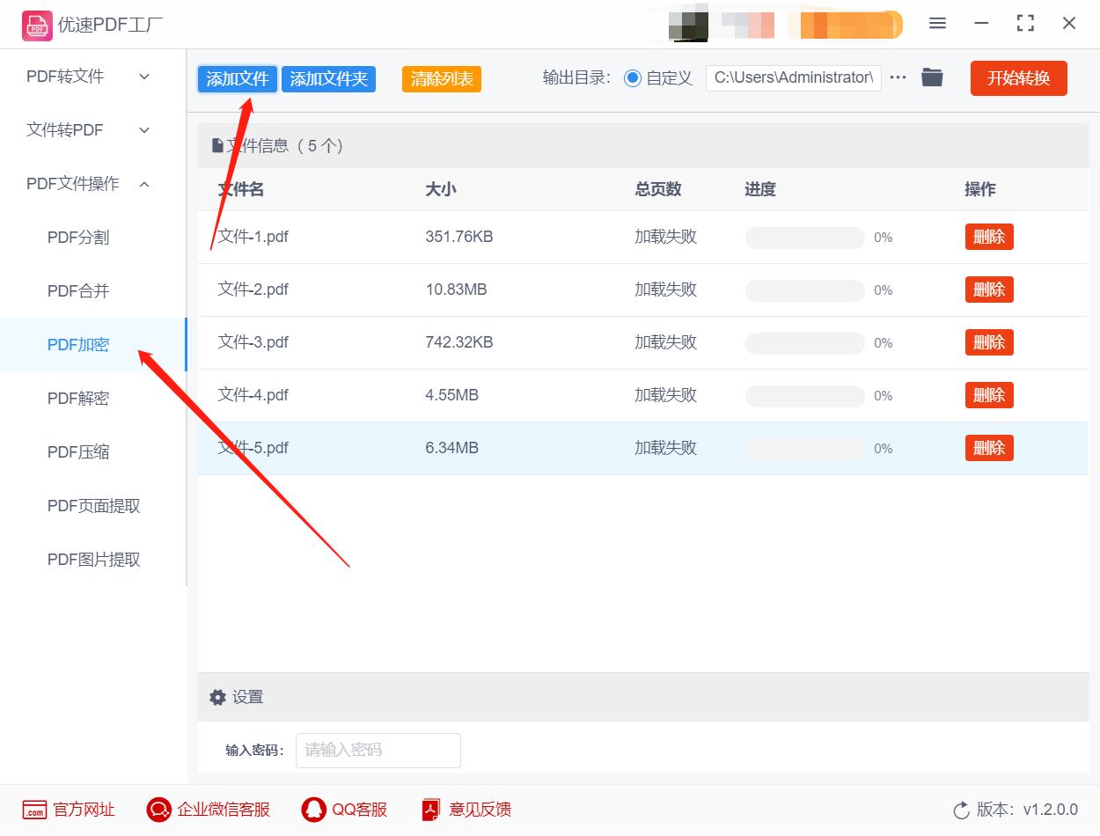Click the 请输入密码 password input field

tap(378, 750)
